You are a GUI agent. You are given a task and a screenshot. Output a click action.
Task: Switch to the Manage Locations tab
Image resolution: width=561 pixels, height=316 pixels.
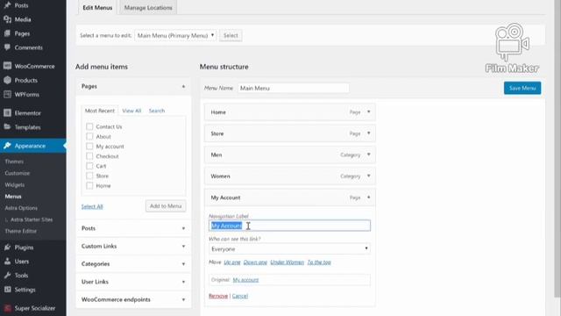point(148,8)
